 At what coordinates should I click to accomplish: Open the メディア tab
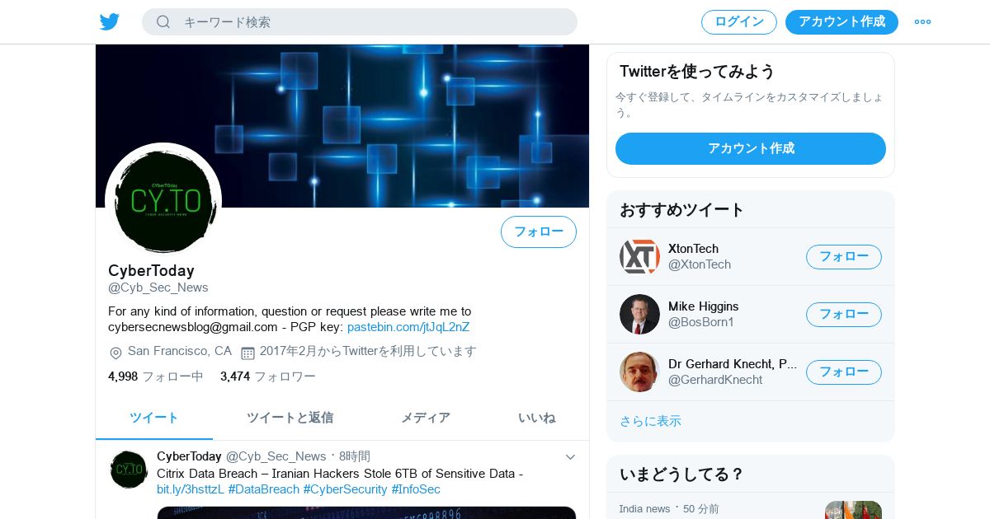(x=426, y=418)
